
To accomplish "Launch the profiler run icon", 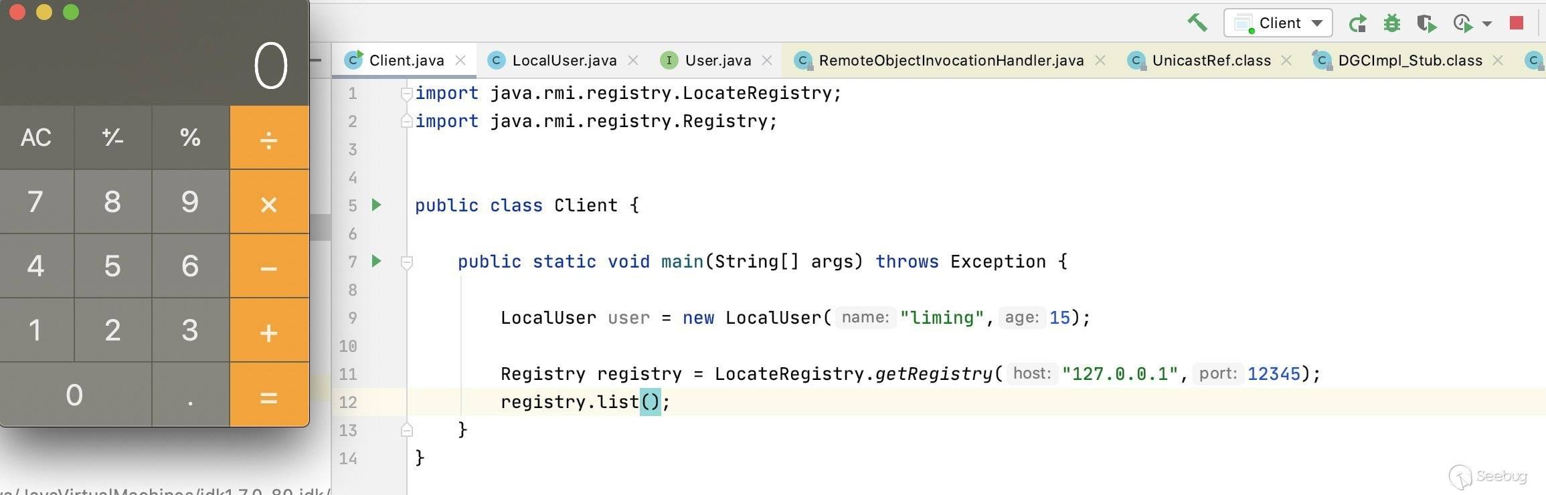I will point(1463,23).
